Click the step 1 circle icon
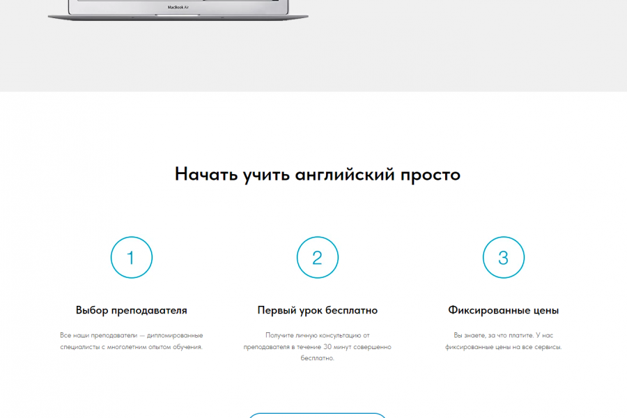 [x=132, y=257]
